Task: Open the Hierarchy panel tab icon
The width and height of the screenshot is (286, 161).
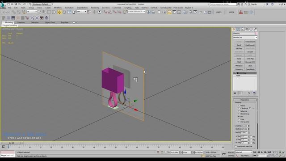Action: [x=242, y=29]
